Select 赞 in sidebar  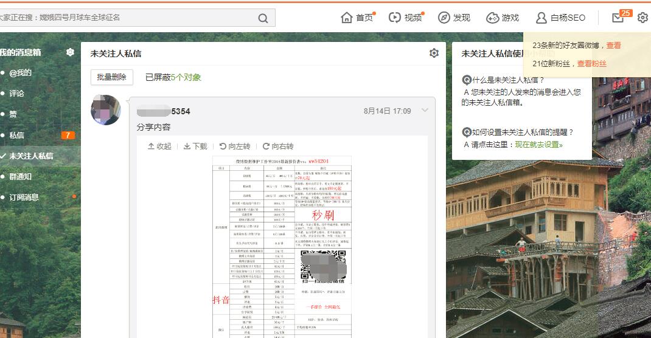click(13, 114)
